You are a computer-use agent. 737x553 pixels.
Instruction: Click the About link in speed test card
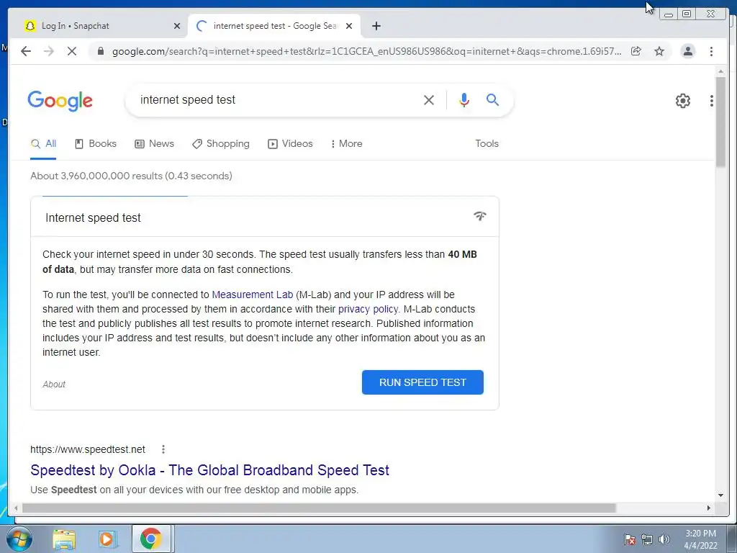[54, 385]
